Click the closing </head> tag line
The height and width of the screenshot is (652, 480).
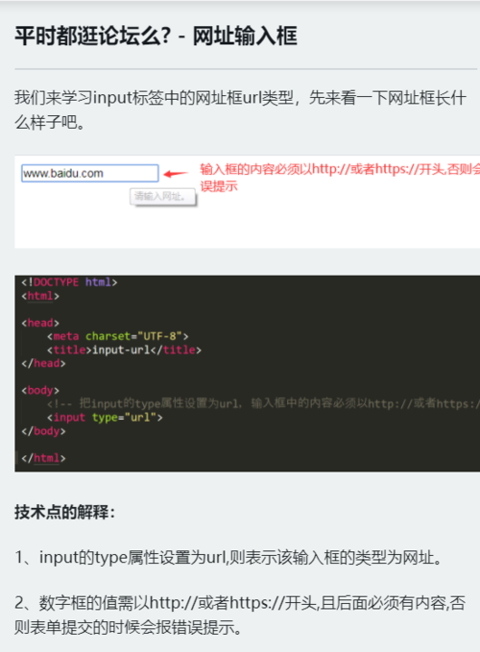click(43, 363)
